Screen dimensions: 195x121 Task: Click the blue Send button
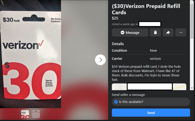[151, 113]
